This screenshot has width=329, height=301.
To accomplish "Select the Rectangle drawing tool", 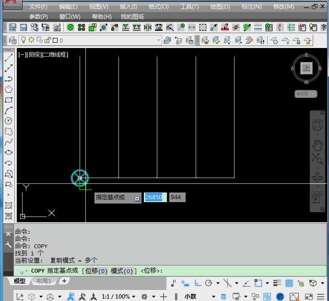I will coord(9,100).
